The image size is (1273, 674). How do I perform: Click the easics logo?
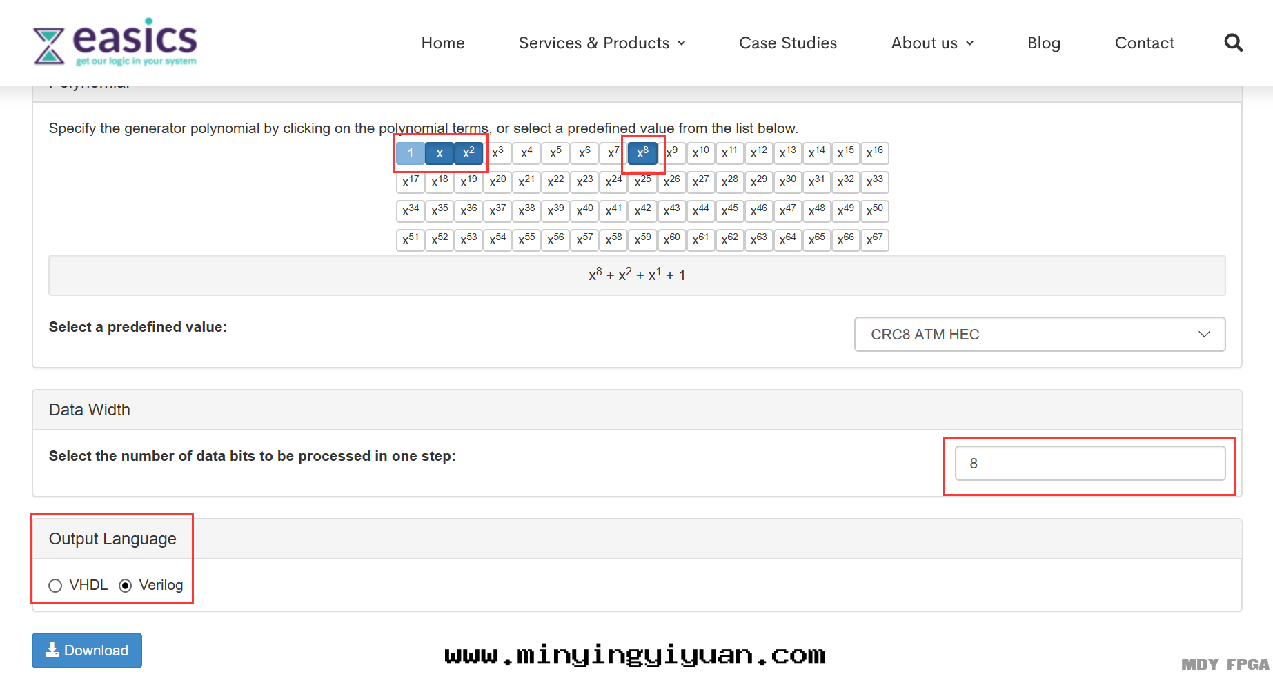click(x=115, y=43)
